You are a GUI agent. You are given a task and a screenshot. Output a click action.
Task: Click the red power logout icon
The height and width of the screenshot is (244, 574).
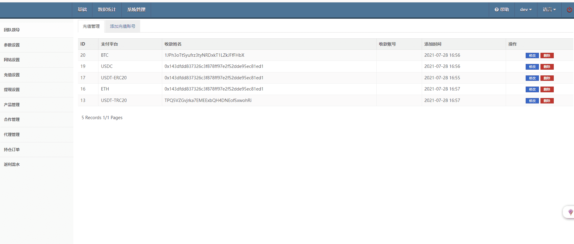click(x=569, y=10)
